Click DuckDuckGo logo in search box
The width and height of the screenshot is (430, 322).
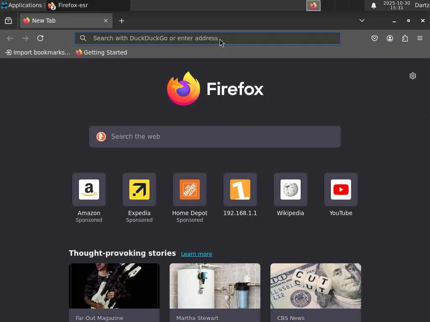tap(101, 137)
